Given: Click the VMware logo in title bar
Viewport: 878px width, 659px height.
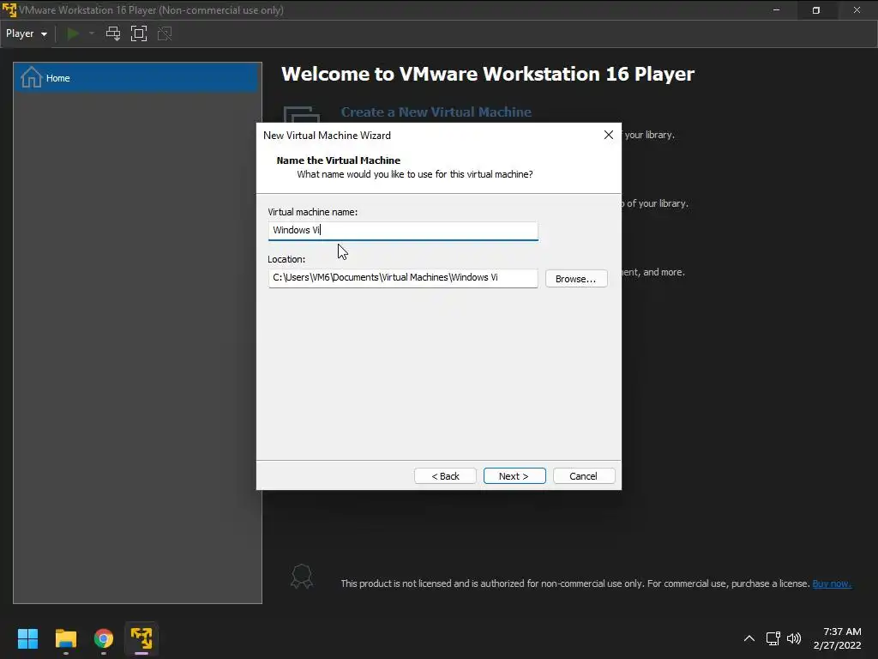Looking at the screenshot, I should (9, 9).
